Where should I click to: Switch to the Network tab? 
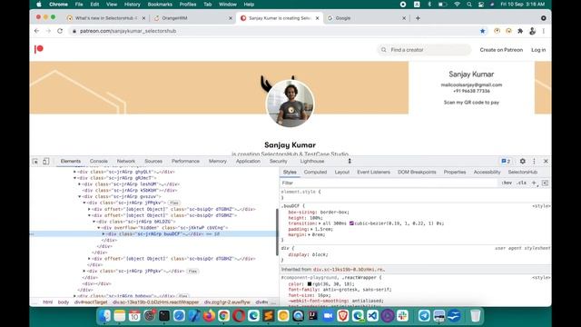(x=126, y=162)
